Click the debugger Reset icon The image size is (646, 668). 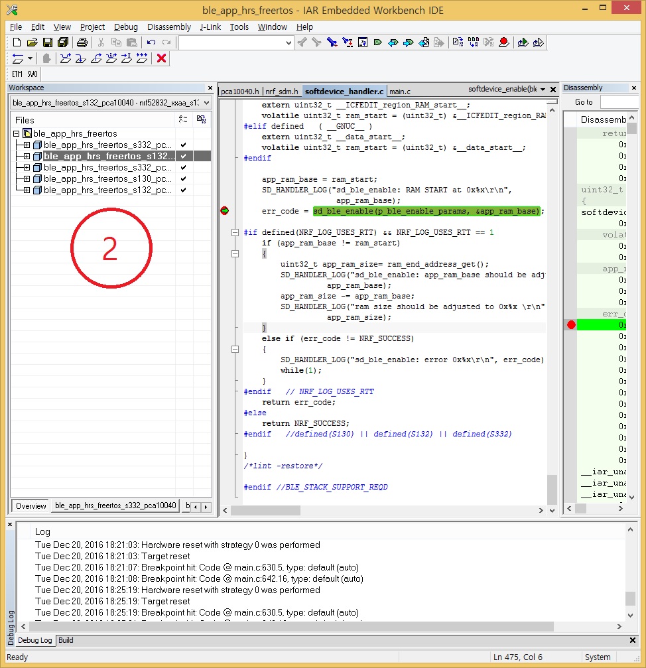click(17, 58)
